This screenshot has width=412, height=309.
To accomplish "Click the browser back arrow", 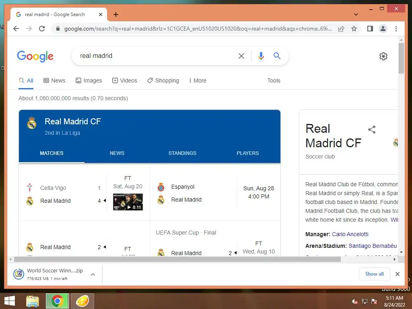I will click(x=16, y=29).
